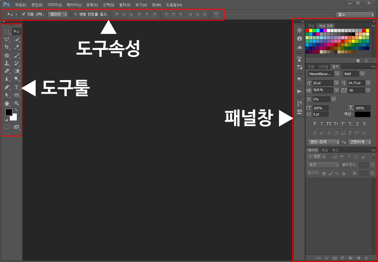Select the Hand tool
378x262 pixels.
[x=7, y=103]
